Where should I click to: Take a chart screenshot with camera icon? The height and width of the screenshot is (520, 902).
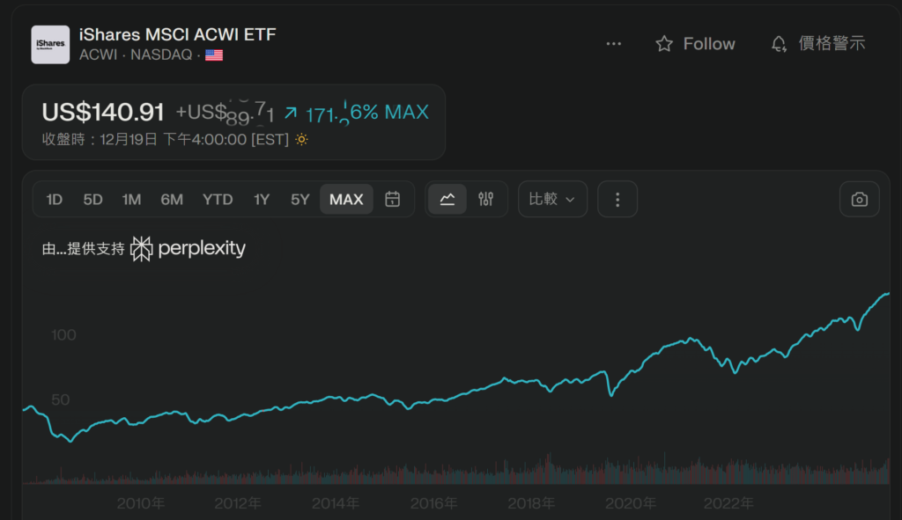coord(860,200)
